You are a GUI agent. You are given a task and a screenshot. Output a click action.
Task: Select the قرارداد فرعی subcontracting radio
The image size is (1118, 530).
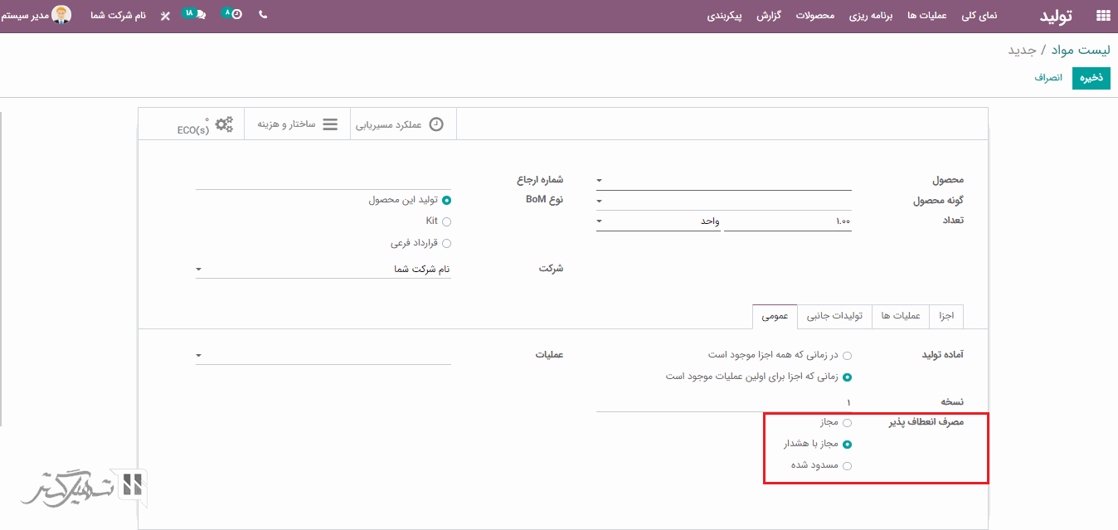coord(447,243)
